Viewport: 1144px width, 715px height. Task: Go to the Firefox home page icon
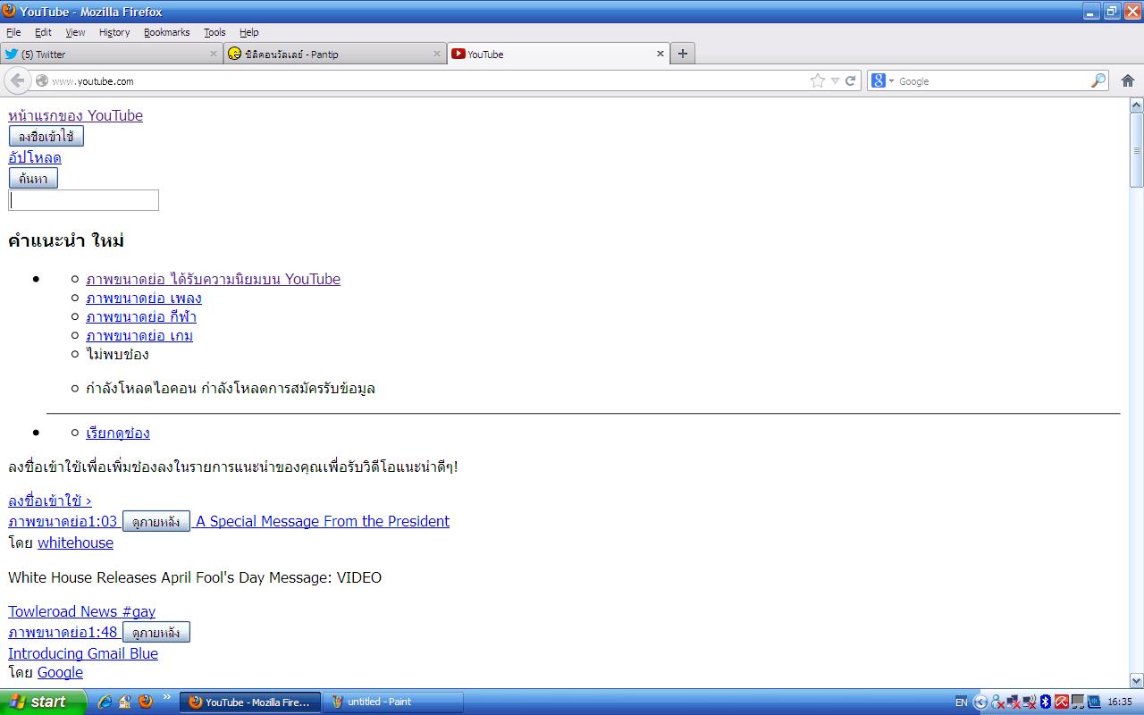[x=1128, y=80]
